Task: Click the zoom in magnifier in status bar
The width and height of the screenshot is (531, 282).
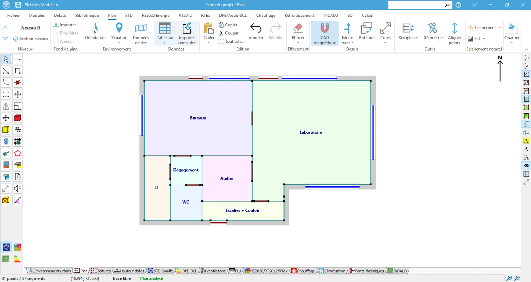Action: click(x=509, y=278)
